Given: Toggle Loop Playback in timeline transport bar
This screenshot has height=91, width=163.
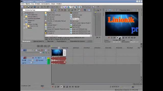Looking at the screenshot, I should 56,87.
